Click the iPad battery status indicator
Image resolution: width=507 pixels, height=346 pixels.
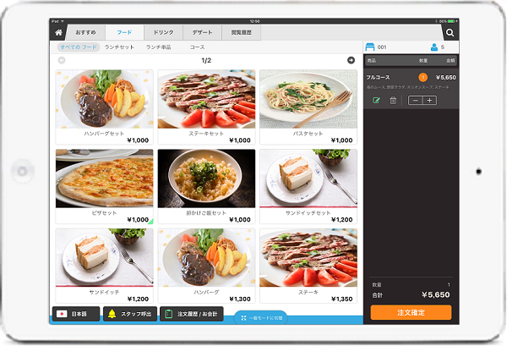(451, 21)
